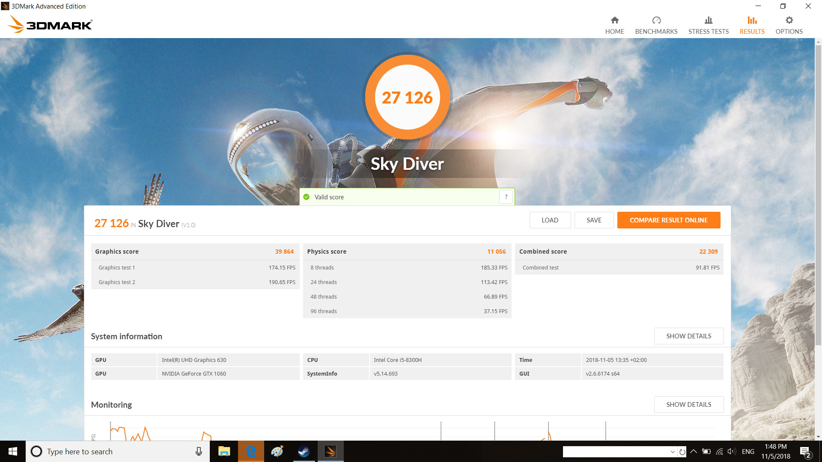This screenshot has width=822, height=462.
Task: Click the 3DMark logo
Action: coord(50,24)
